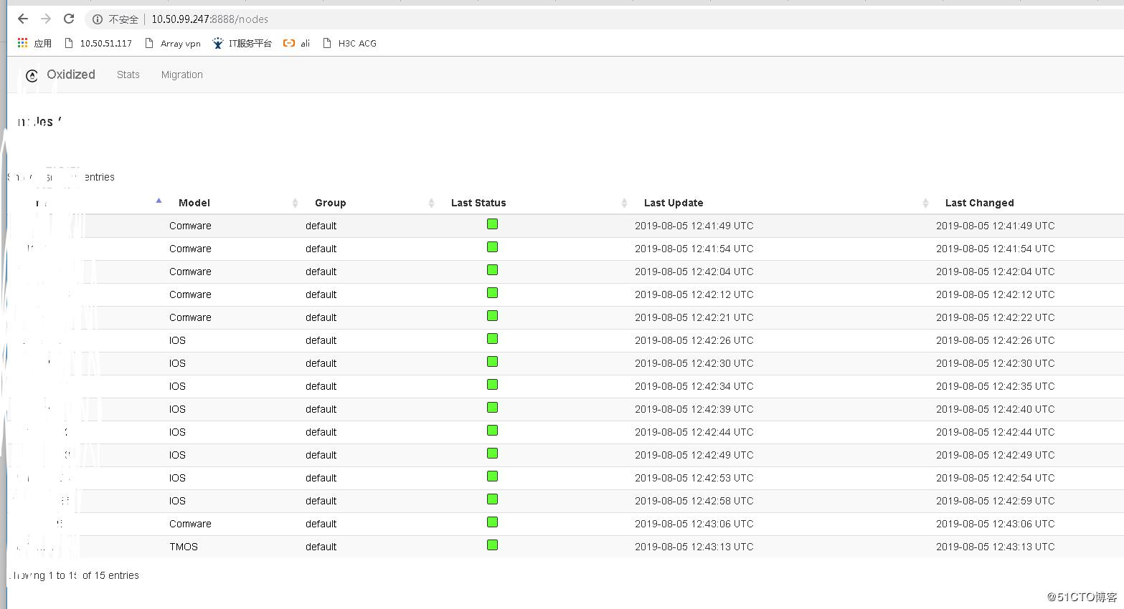
Task: Click green status square for 12:41:54 row
Action: click(492, 247)
